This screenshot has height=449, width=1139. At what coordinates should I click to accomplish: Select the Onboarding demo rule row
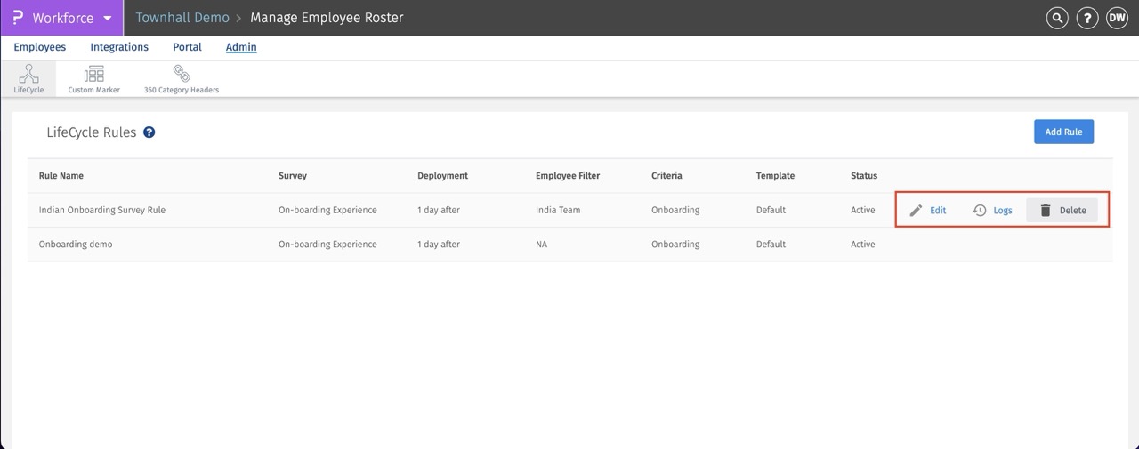(76, 245)
